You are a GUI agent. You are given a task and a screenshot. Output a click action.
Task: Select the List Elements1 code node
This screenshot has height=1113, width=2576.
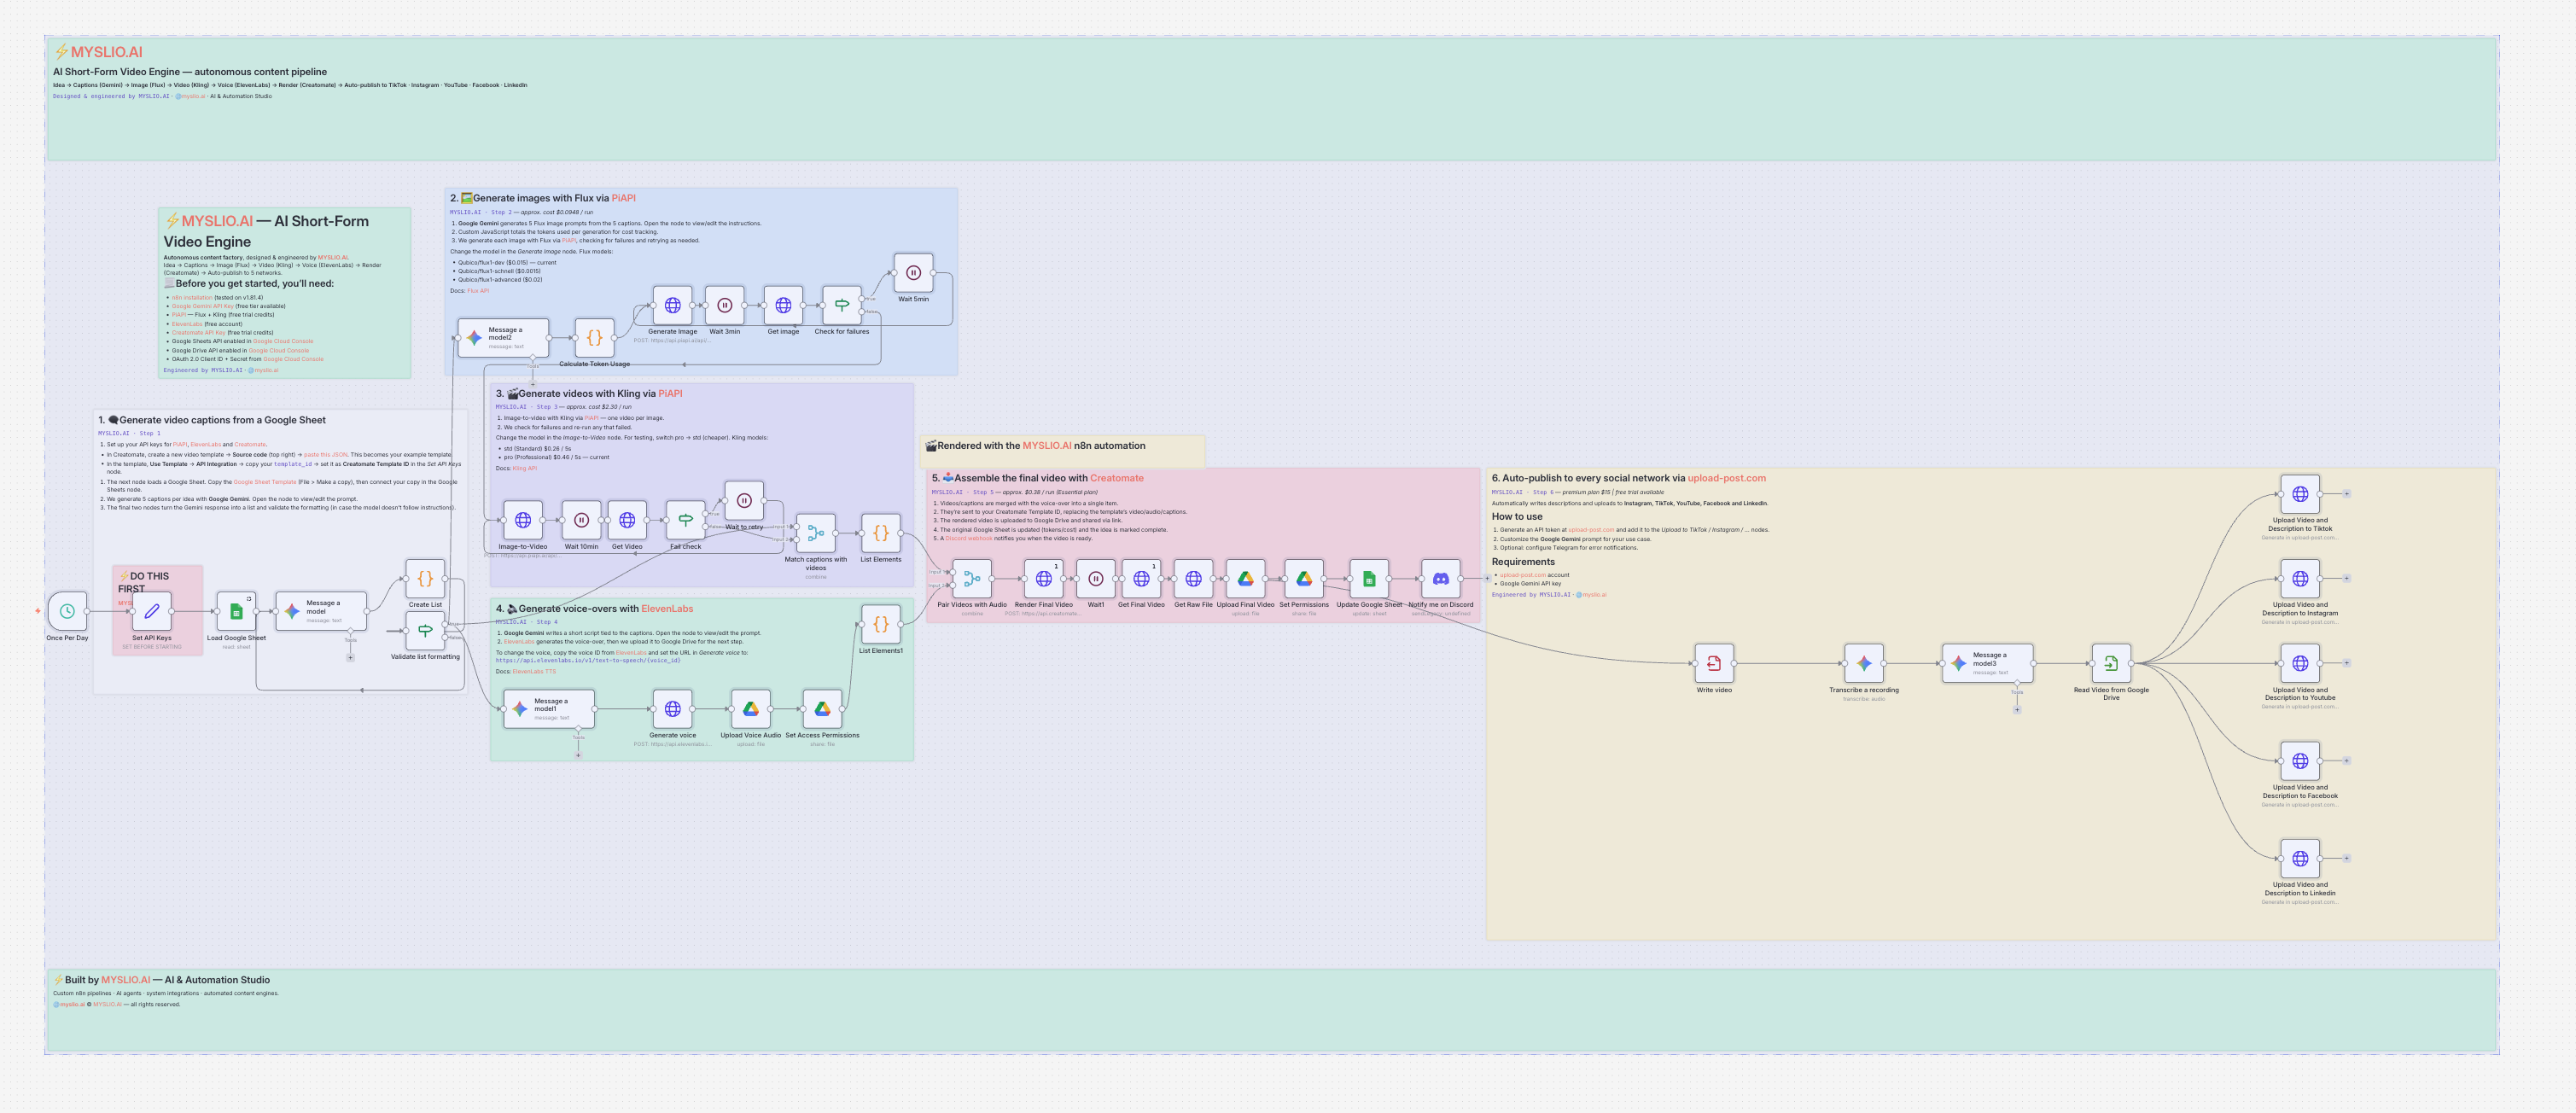881,624
